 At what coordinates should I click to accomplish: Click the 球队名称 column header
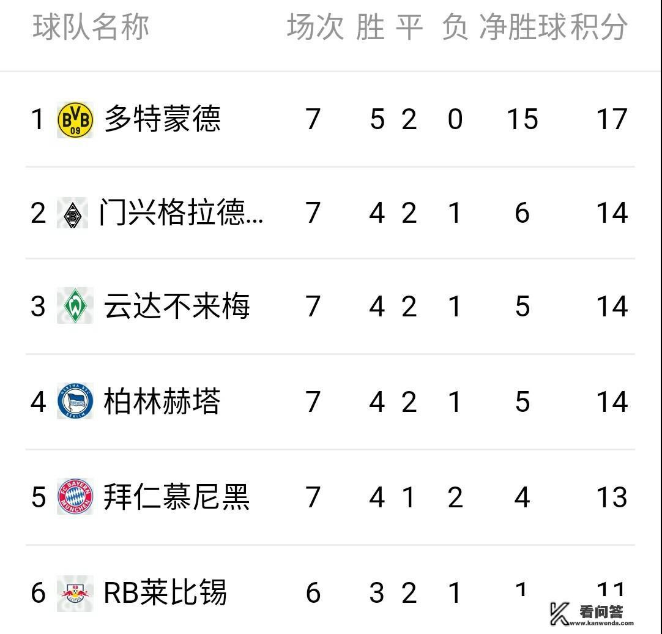pos(91,28)
